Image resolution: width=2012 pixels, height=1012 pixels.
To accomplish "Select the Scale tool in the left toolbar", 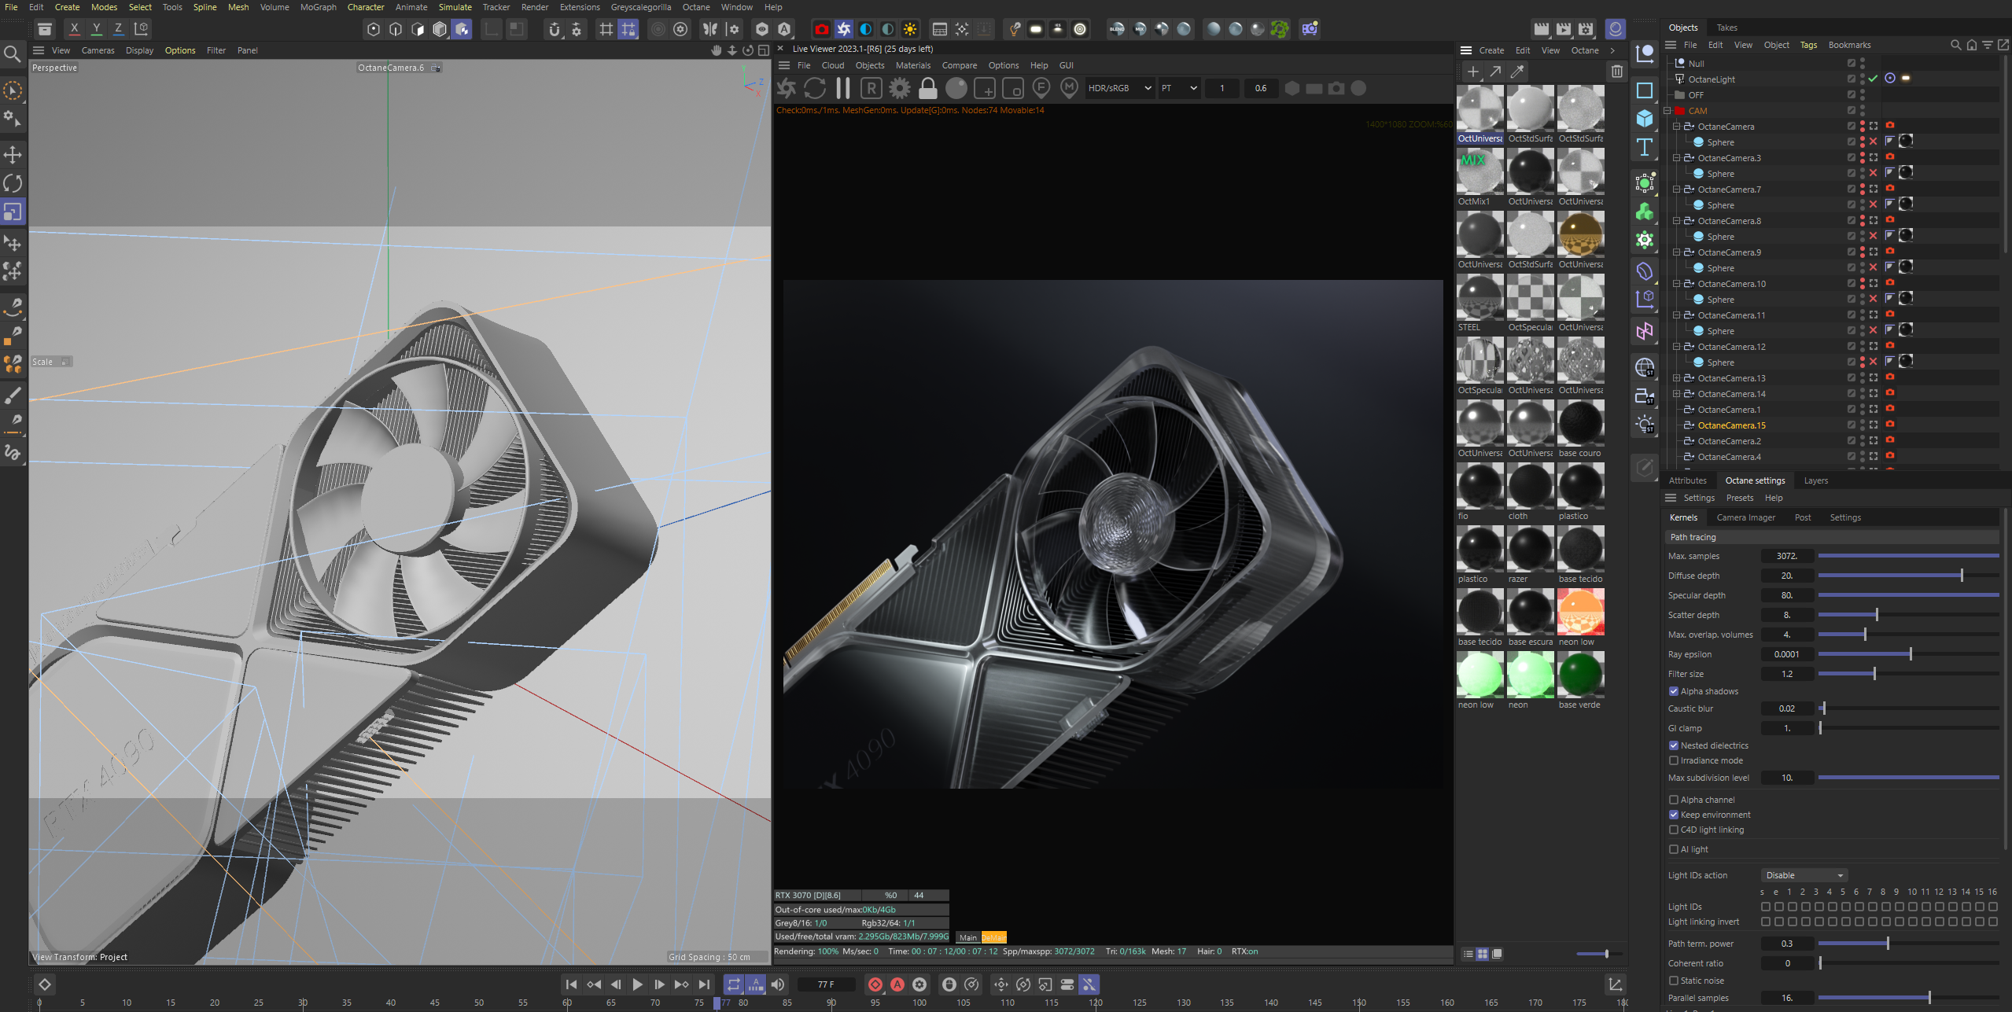I will [13, 212].
